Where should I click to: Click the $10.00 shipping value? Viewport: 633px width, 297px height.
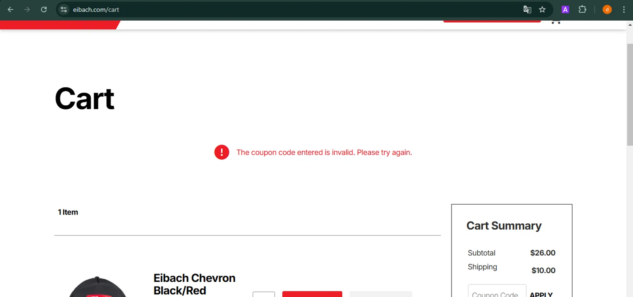544,270
